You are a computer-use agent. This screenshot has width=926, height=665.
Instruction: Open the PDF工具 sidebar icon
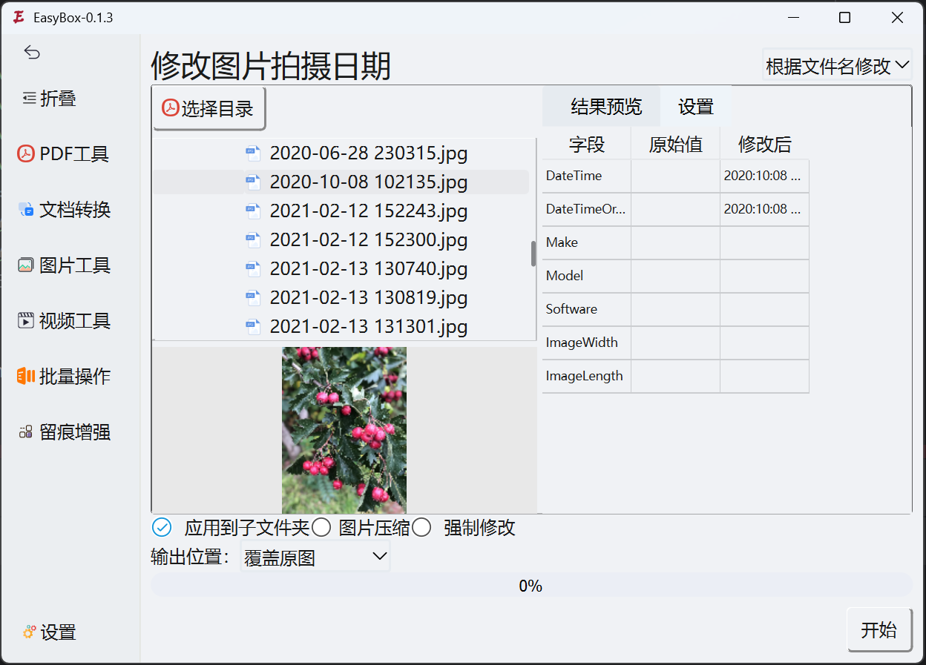[x=26, y=153]
